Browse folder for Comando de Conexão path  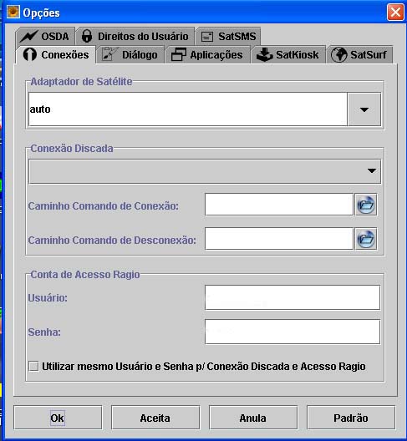point(365,205)
